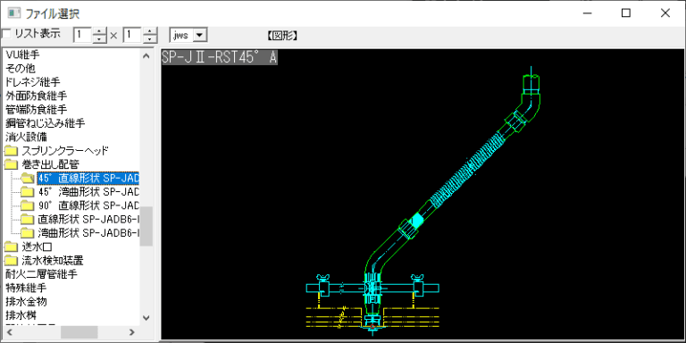Open the 流水検知装置 folder label

(x=53, y=261)
